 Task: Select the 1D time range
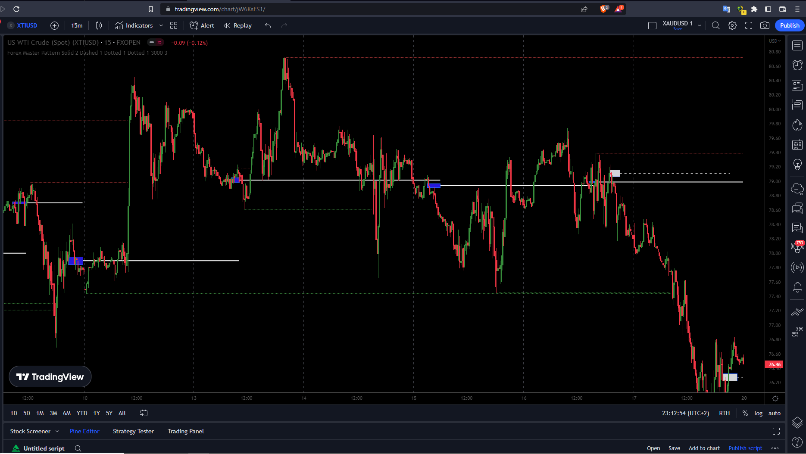(14, 413)
